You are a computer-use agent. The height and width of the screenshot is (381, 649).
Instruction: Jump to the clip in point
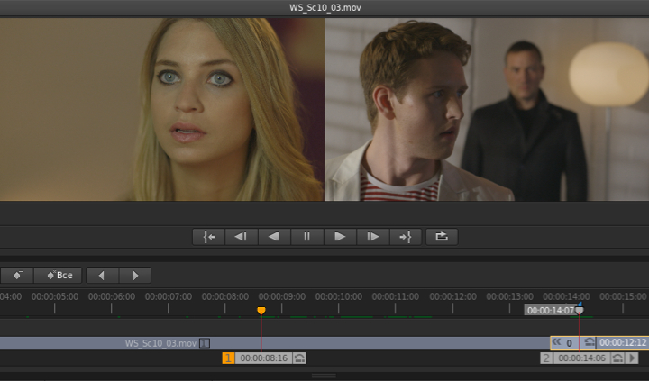(x=209, y=237)
